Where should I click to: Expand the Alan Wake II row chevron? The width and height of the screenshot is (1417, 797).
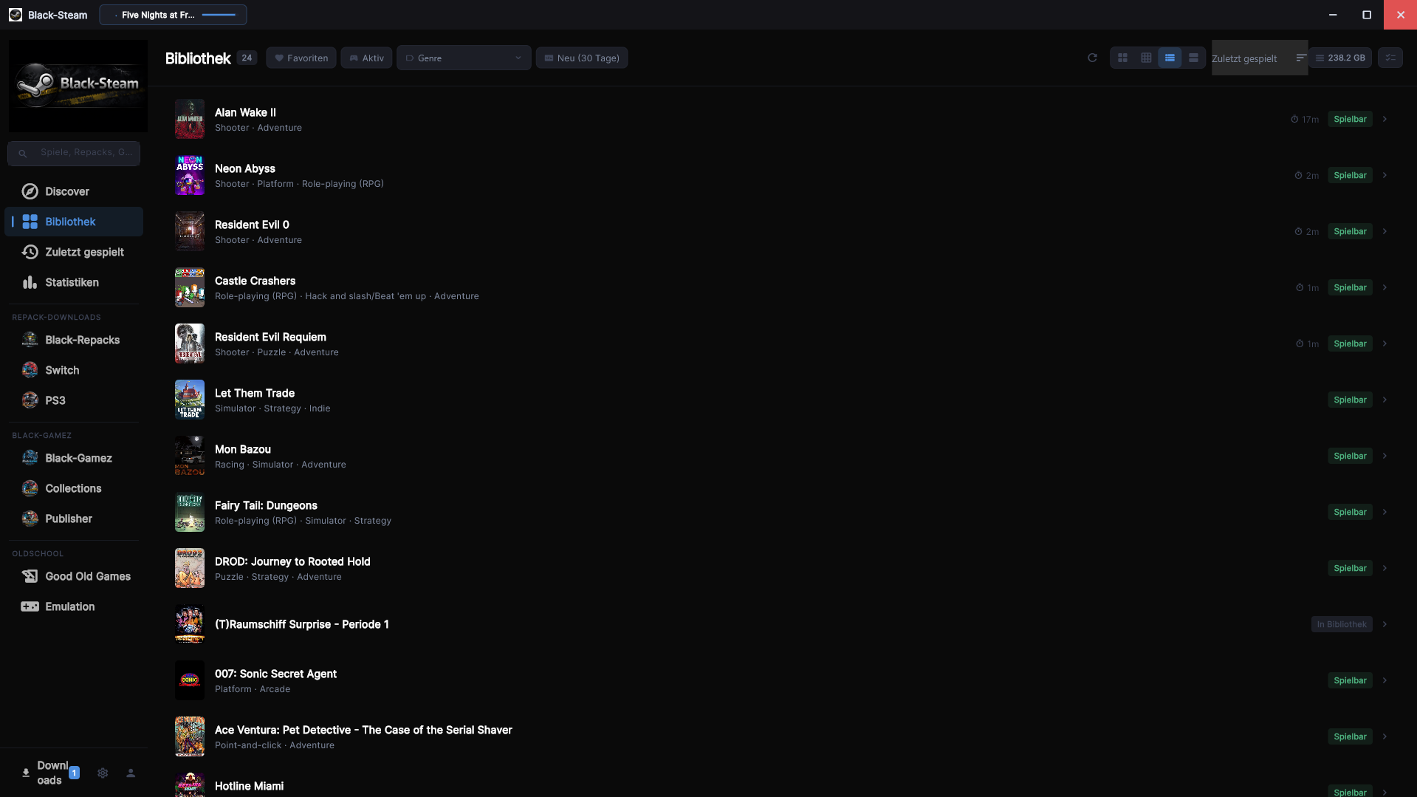(1385, 119)
